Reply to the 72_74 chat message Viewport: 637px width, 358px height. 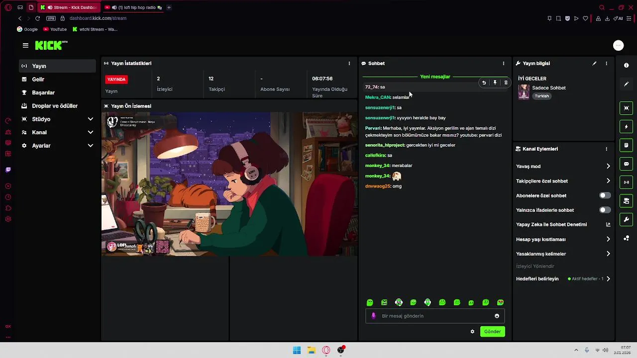tap(484, 83)
